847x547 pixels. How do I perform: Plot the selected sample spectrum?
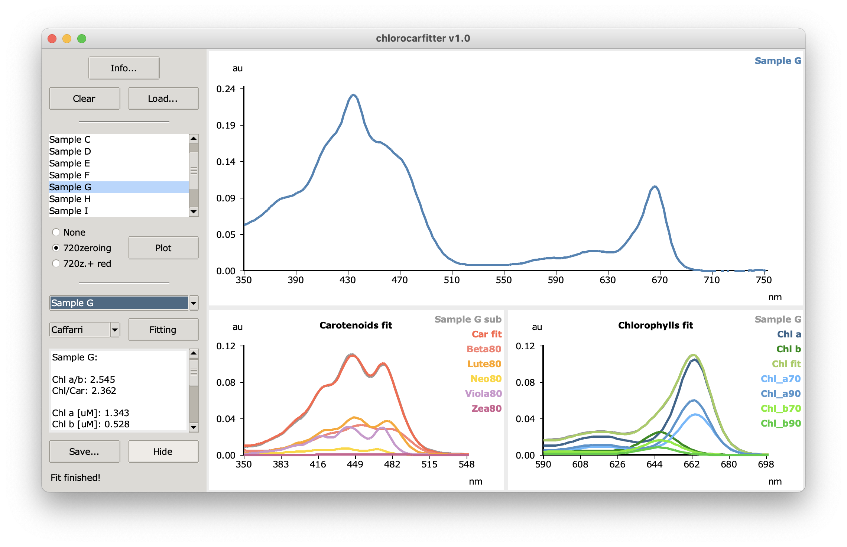[163, 247]
